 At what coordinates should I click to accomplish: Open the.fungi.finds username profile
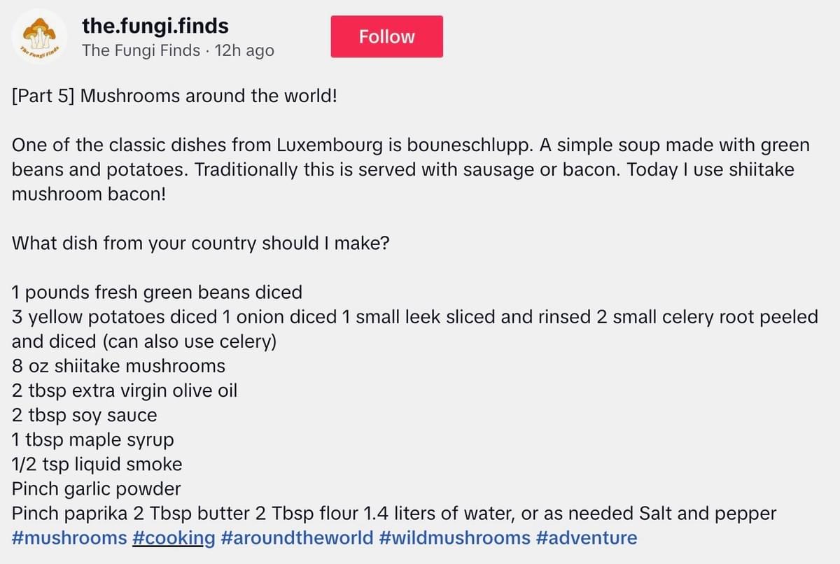pos(155,27)
